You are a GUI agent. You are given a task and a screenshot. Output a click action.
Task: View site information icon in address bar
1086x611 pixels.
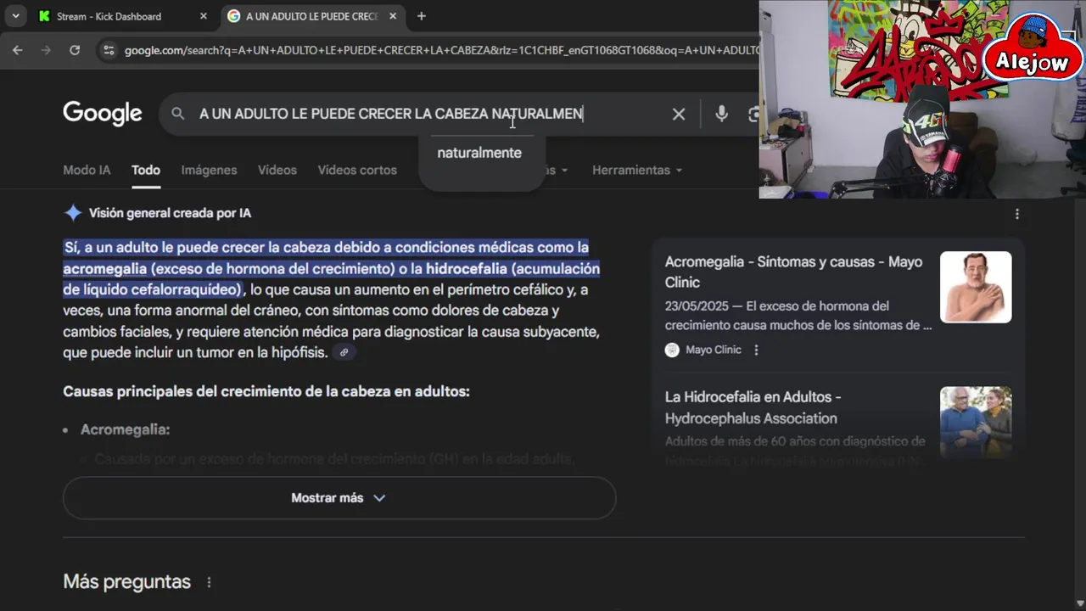tap(108, 50)
